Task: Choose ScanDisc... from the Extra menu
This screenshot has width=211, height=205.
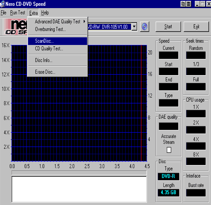Action: click(x=58, y=41)
